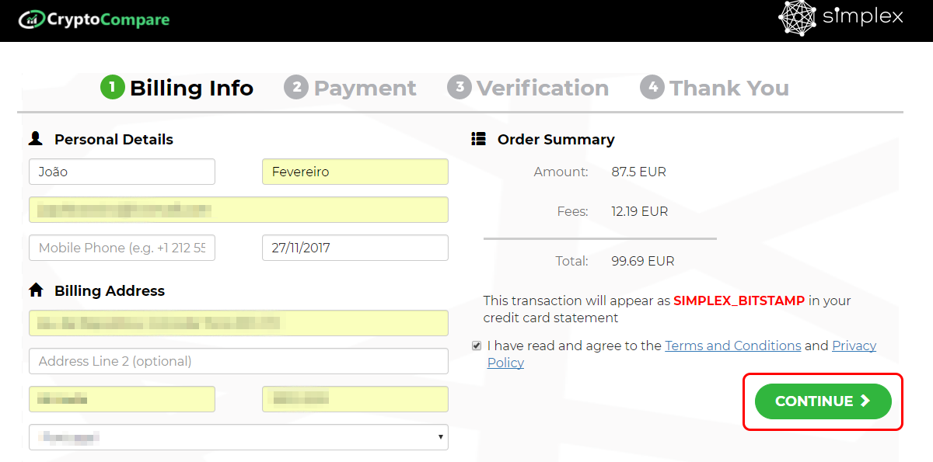Select the date of birth field
Screen dimensions: 933x462
pyautogui.click(x=355, y=248)
